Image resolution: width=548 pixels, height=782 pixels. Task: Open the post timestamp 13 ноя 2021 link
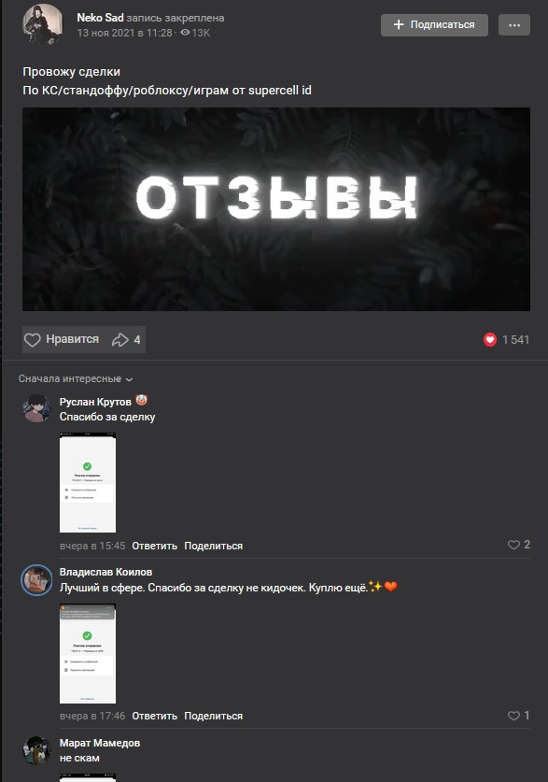[124, 33]
